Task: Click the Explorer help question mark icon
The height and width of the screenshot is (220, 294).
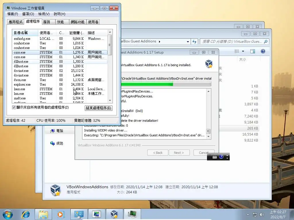Action: (x=263, y=51)
